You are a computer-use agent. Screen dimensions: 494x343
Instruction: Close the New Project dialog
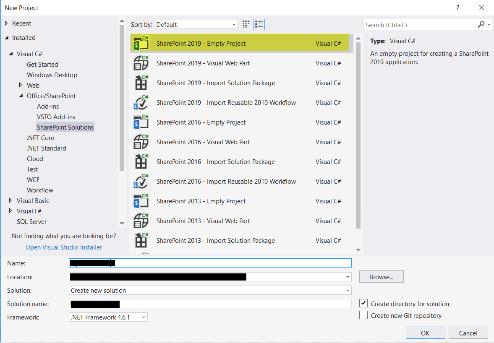click(482, 8)
